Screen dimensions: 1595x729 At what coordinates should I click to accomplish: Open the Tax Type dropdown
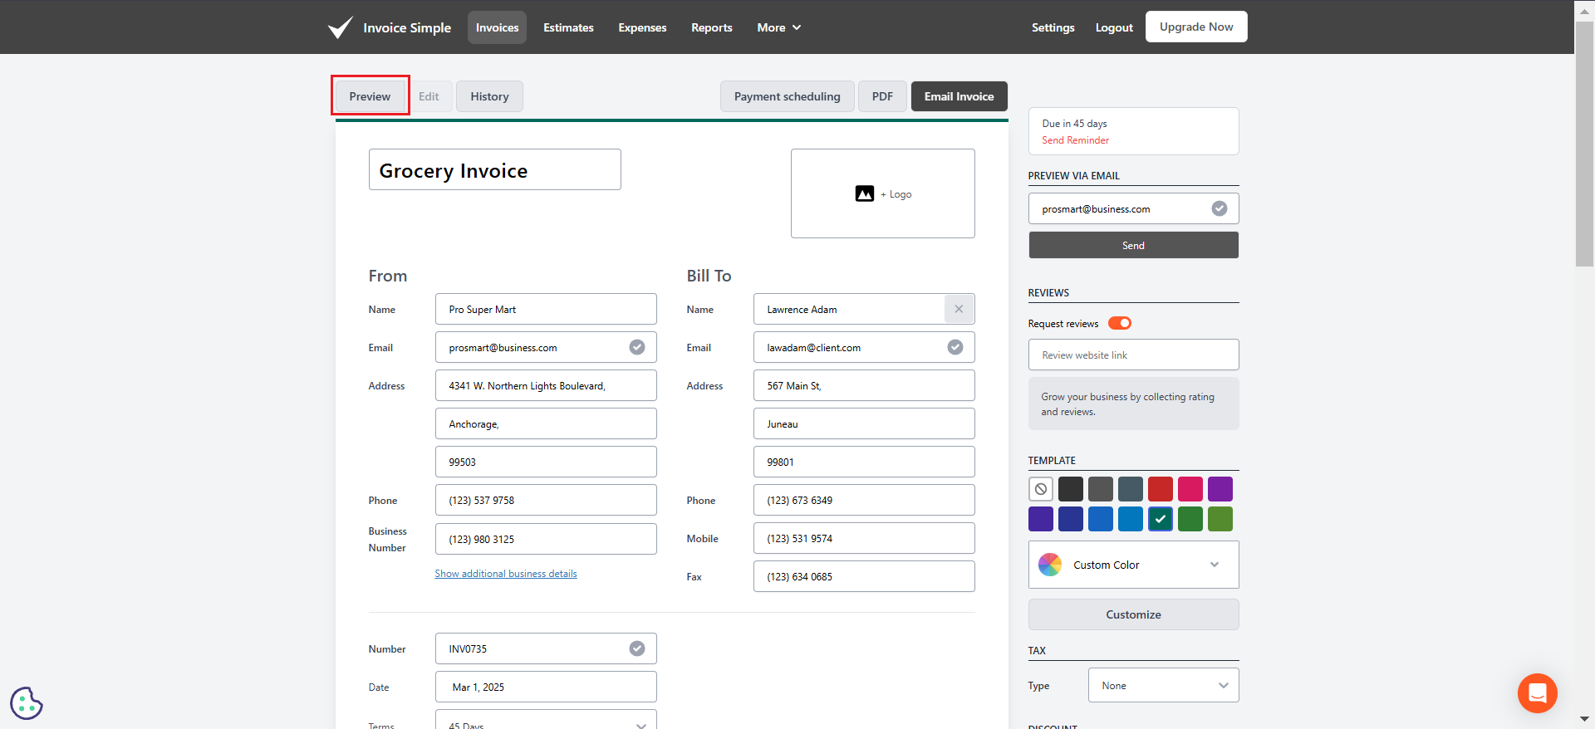coord(1163,685)
